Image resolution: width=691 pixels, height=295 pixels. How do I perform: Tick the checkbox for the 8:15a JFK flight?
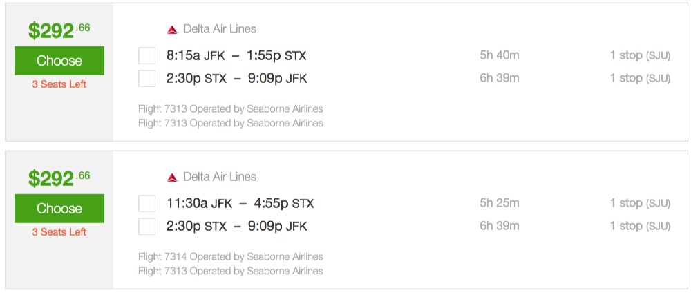[x=146, y=55]
